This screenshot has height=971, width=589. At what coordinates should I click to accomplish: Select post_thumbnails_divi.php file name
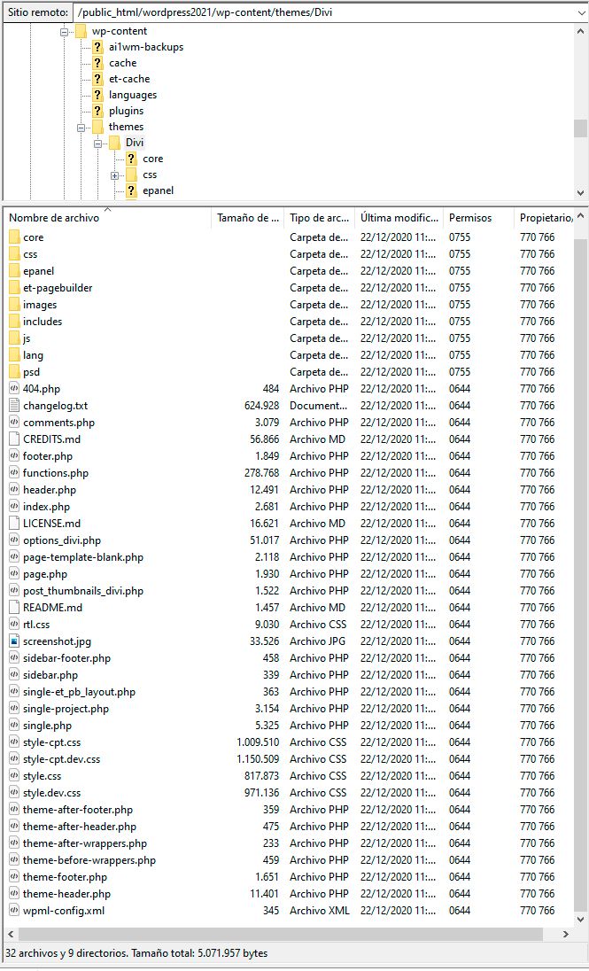pyautogui.click(x=83, y=591)
